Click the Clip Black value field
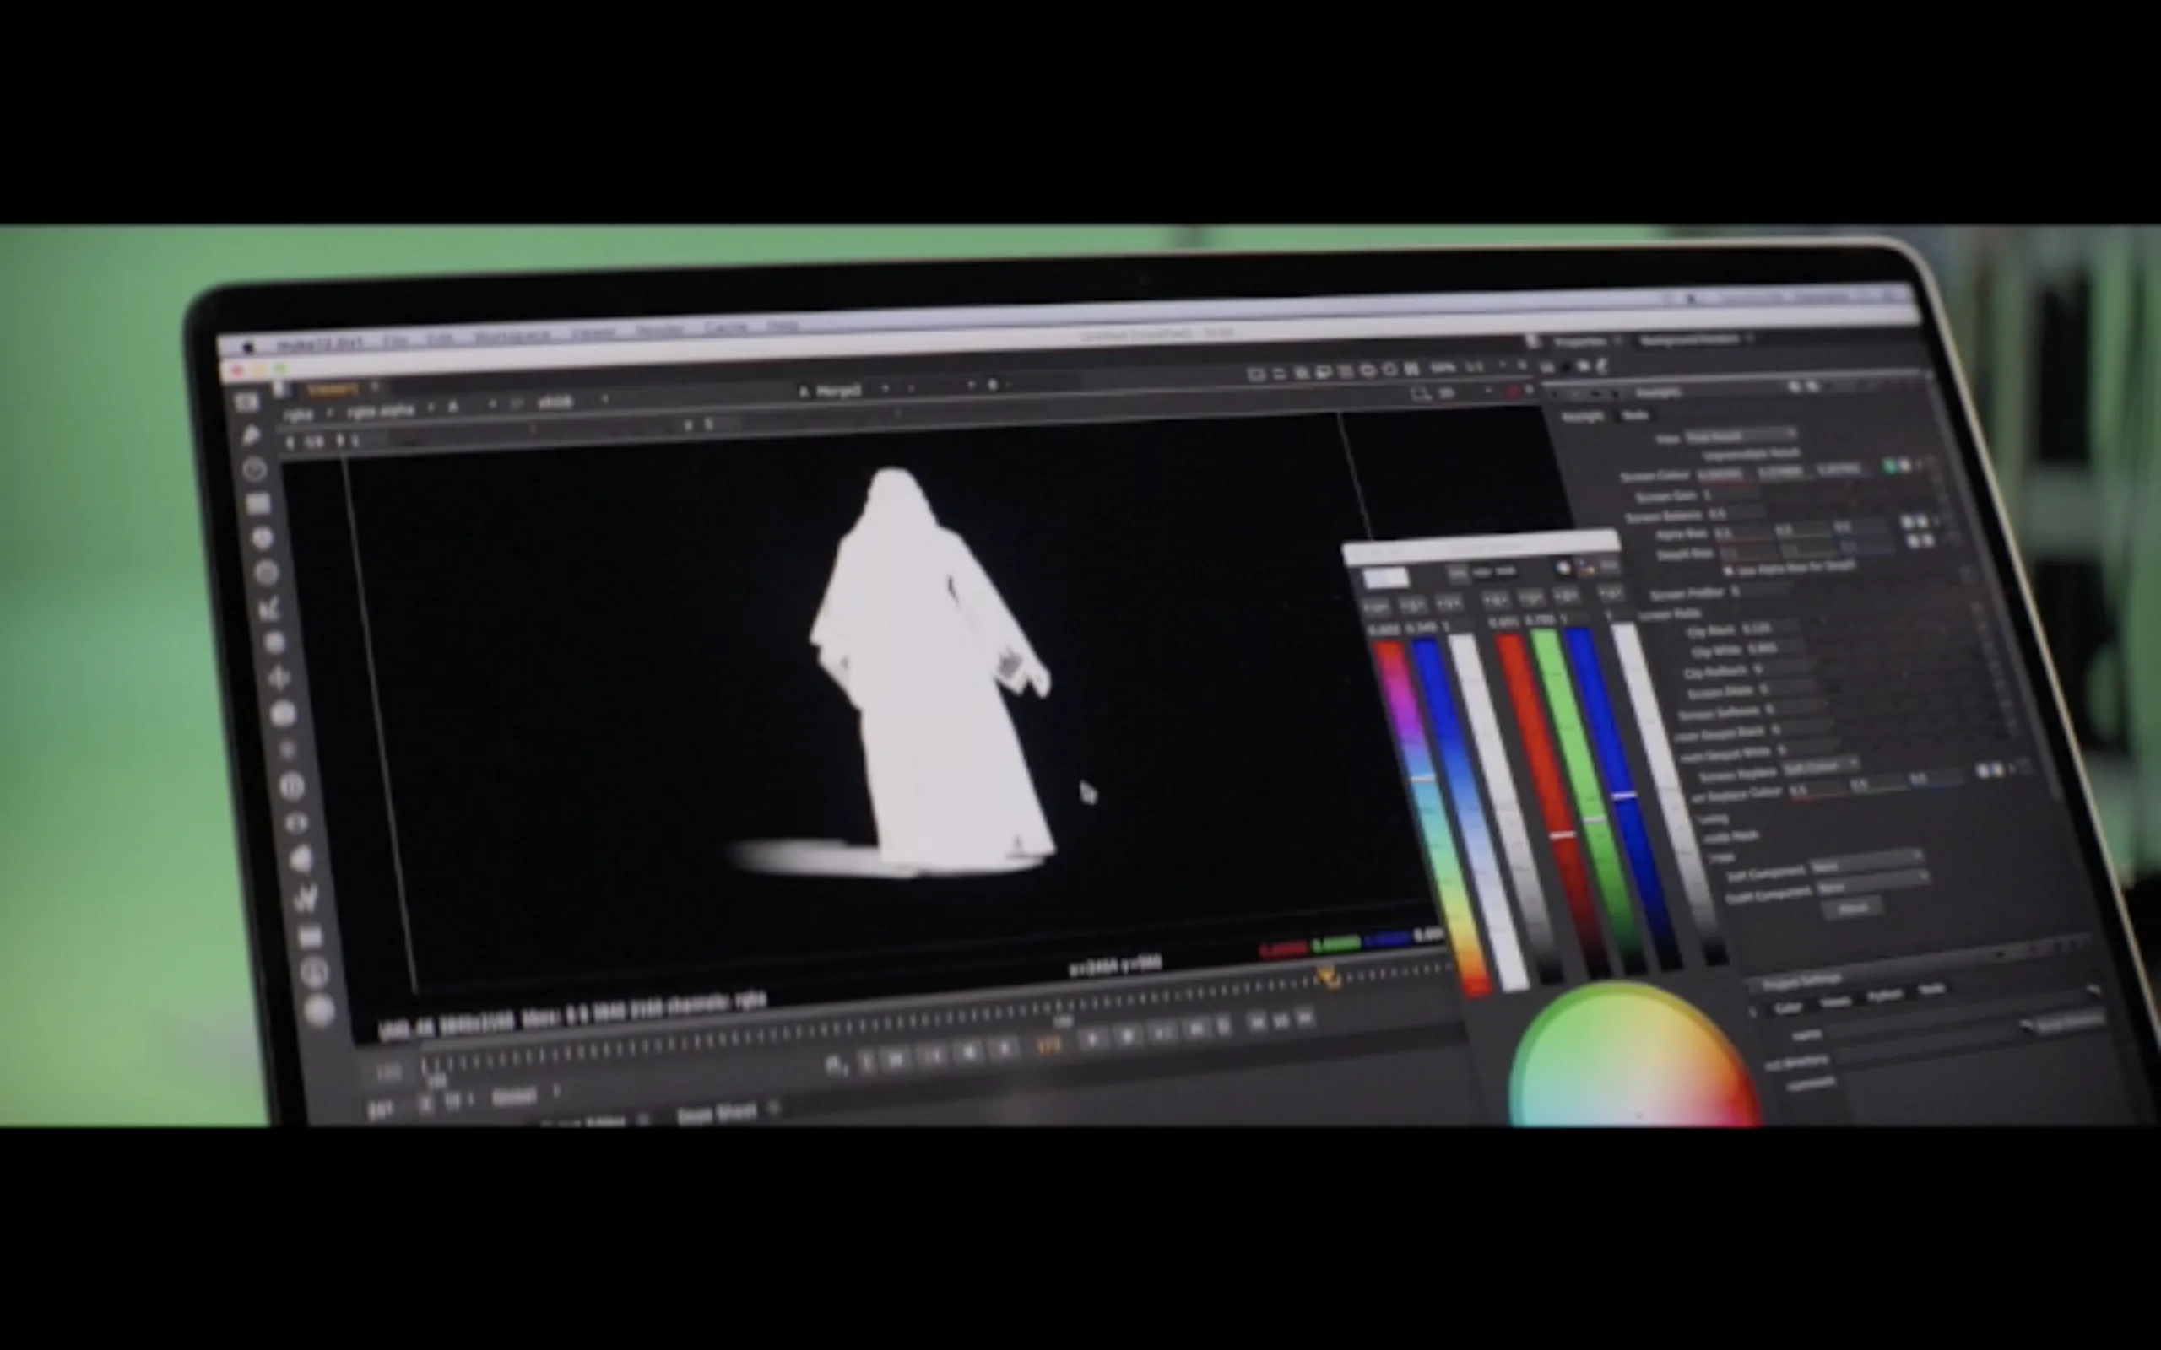Image resolution: width=2161 pixels, height=1350 pixels. [1768, 629]
